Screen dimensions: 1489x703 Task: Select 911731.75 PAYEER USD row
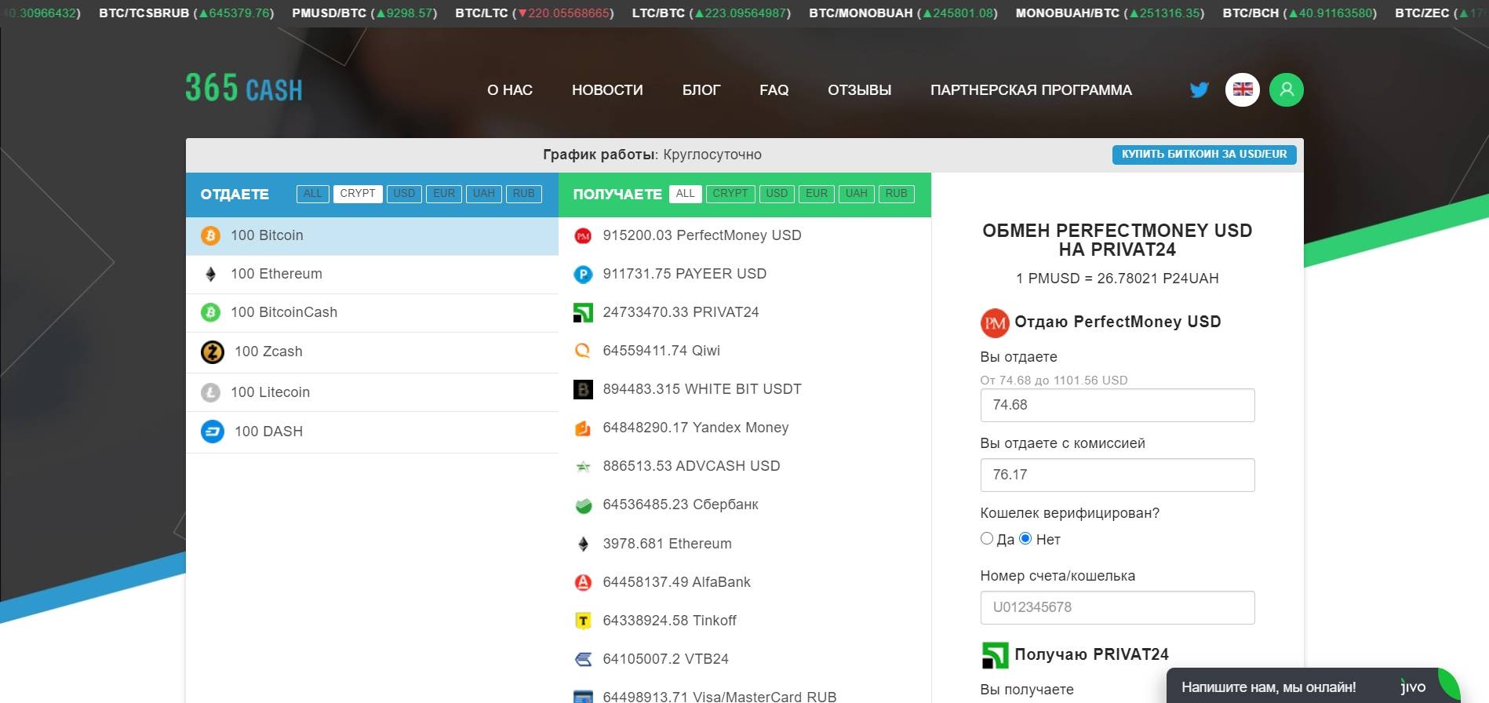pos(744,274)
